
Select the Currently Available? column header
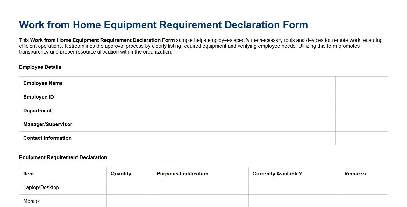coord(277,174)
